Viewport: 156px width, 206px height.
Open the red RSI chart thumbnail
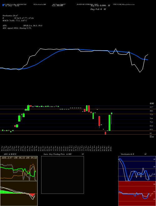137,194
